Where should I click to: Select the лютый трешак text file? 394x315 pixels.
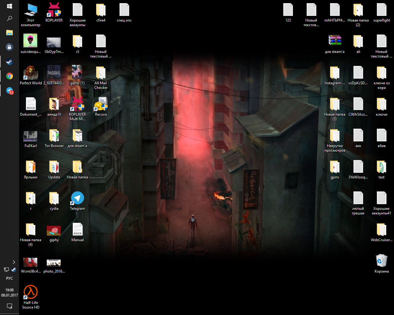358,203
